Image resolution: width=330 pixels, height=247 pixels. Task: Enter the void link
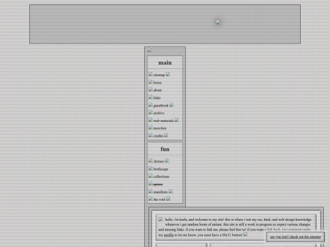(x=159, y=199)
